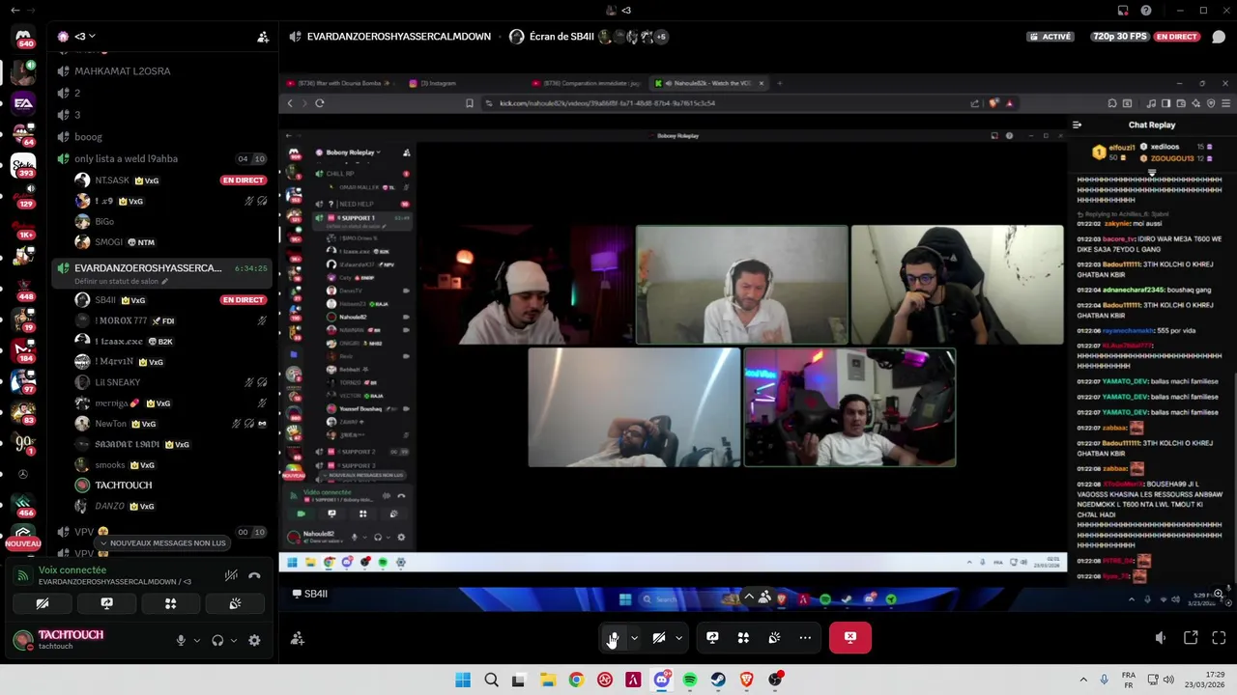Open Google Chrome from the taskbar
This screenshot has width=1237, height=695.
click(576, 680)
